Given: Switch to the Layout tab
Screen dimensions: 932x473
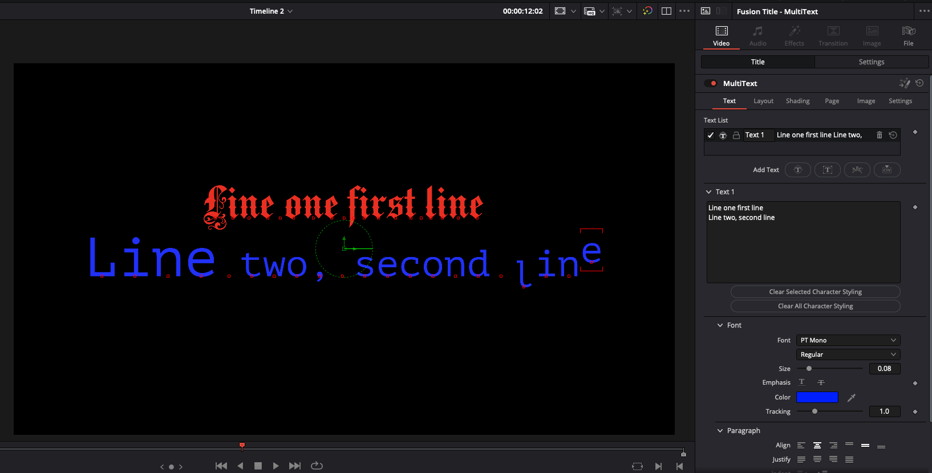Looking at the screenshot, I should coord(763,101).
